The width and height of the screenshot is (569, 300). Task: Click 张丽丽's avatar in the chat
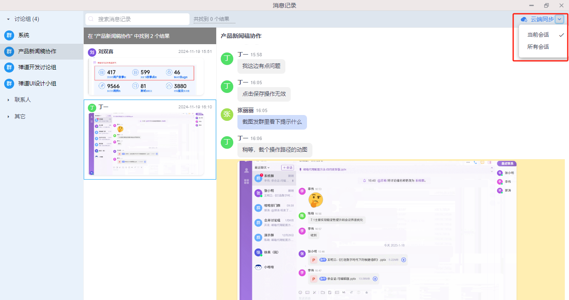tap(227, 115)
